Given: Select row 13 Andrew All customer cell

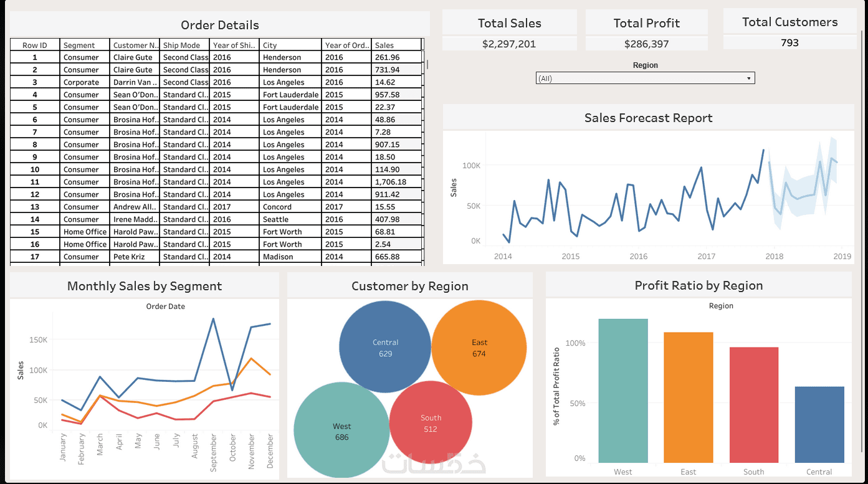Looking at the screenshot, I should point(135,207).
